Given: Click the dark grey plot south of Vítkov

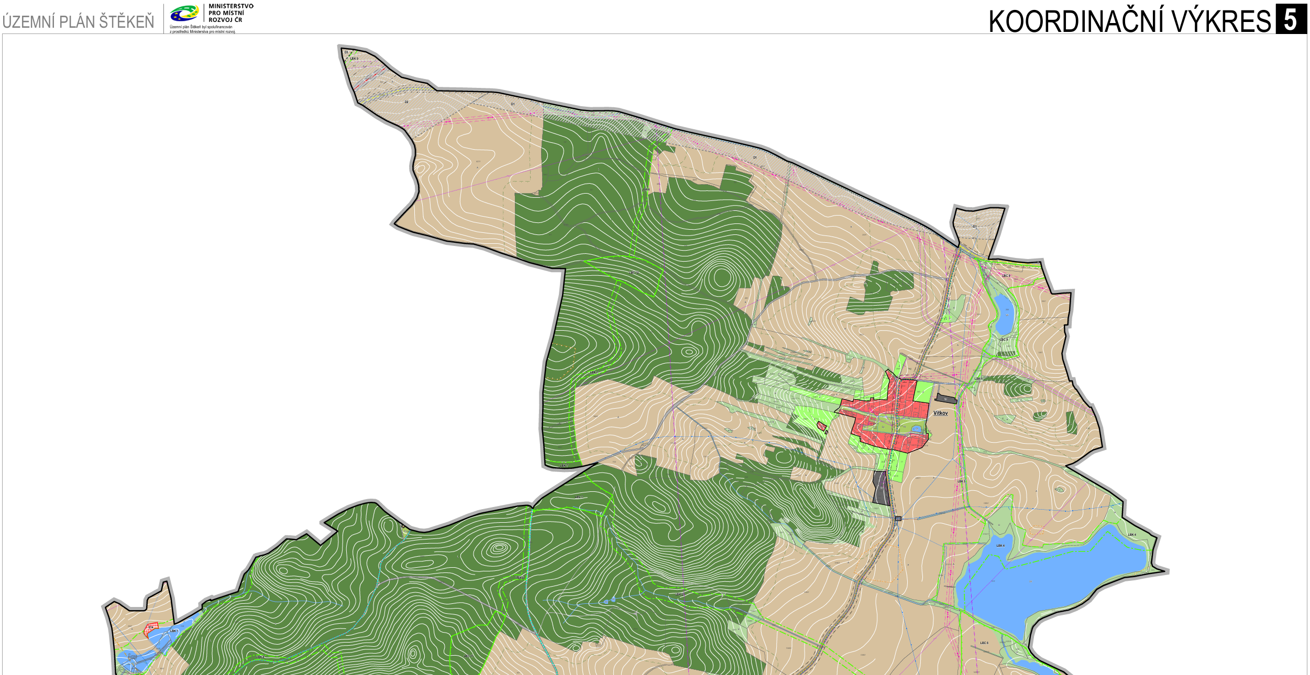Looking at the screenshot, I should 880,488.
